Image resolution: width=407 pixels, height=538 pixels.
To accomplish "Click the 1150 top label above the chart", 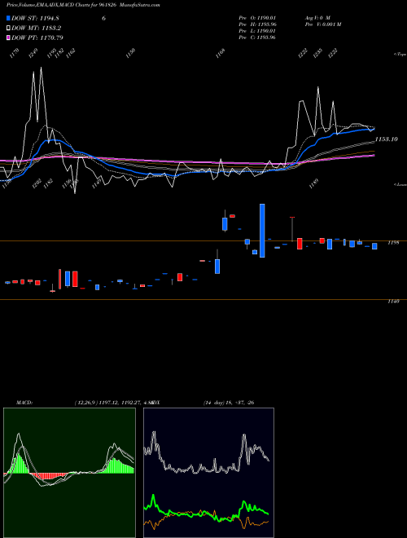I will tap(130, 53).
